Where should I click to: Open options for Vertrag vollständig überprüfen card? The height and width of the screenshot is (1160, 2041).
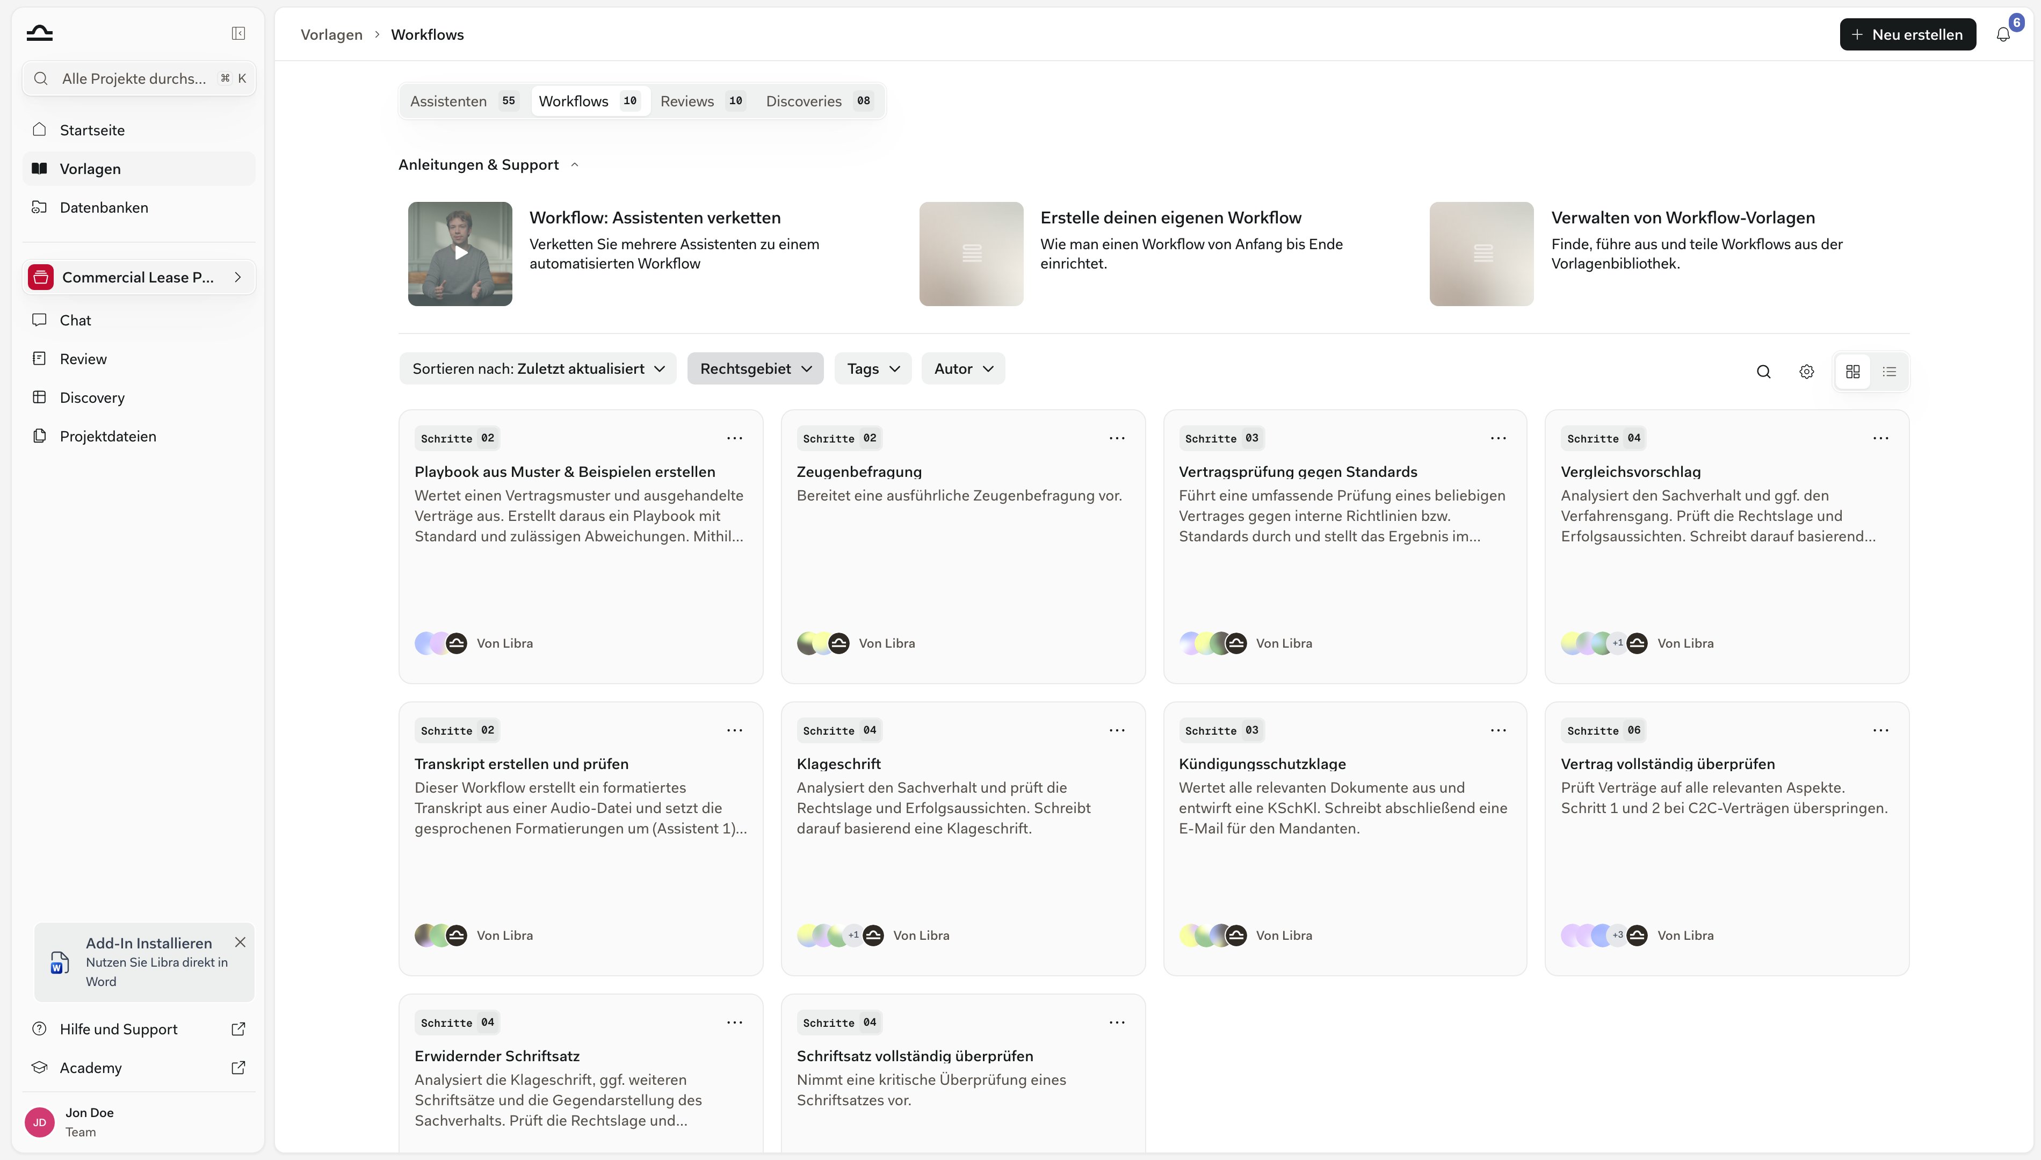tap(1881, 730)
